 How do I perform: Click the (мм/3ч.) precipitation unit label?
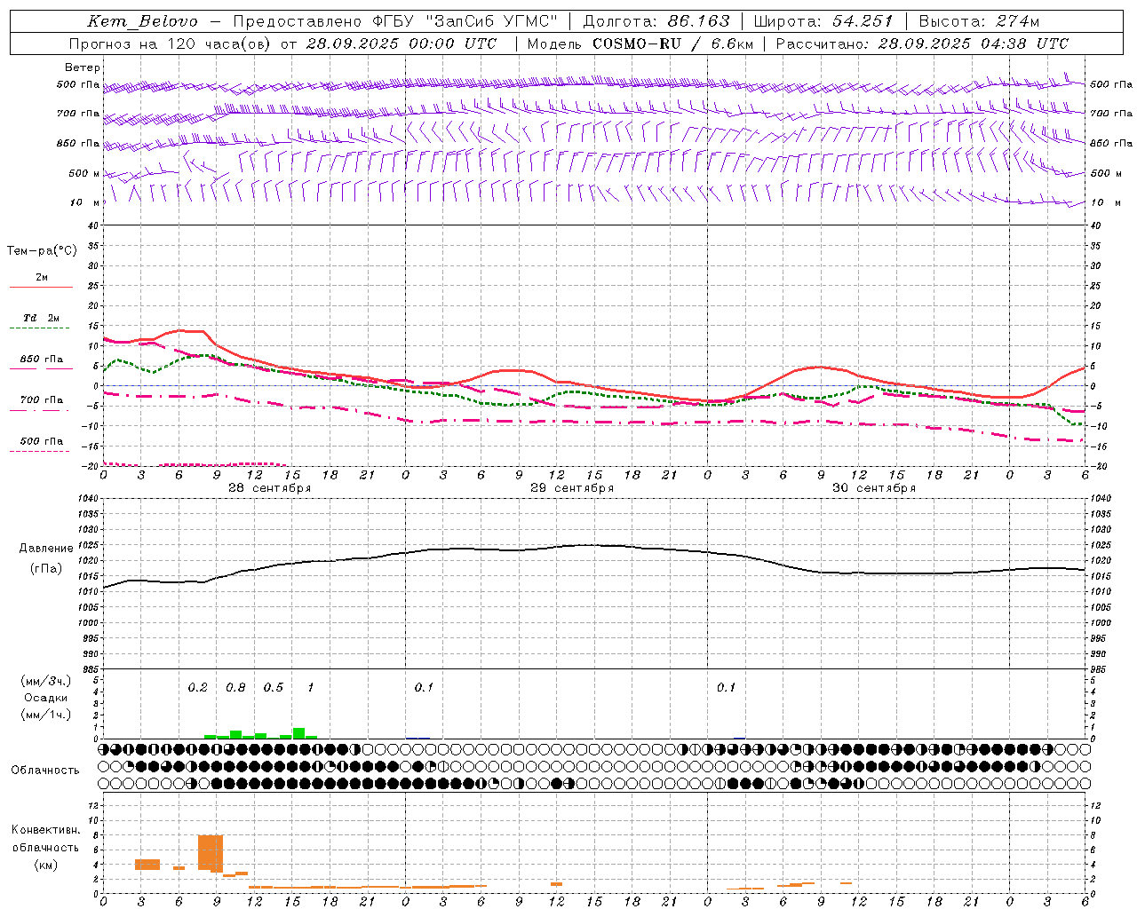(45, 681)
